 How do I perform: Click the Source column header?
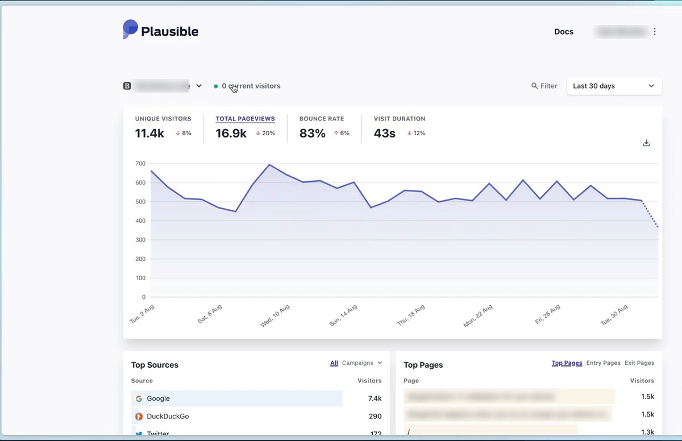(x=142, y=381)
